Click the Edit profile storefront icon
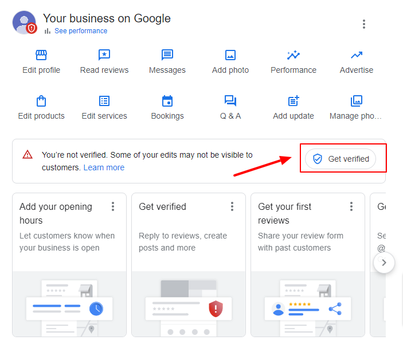 coord(41,54)
